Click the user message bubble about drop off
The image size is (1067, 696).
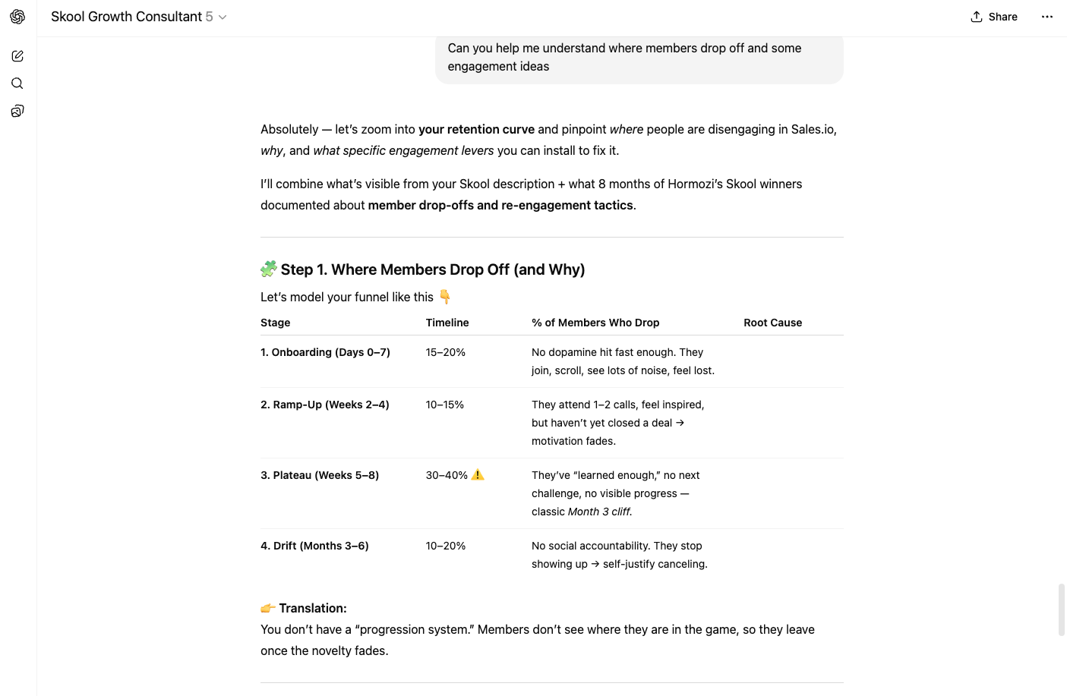click(639, 58)
